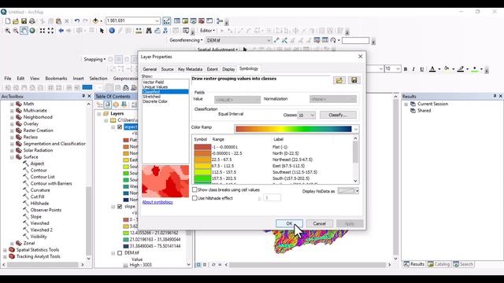Open the Insert menu
504x283 pixels.
point(78,79)
